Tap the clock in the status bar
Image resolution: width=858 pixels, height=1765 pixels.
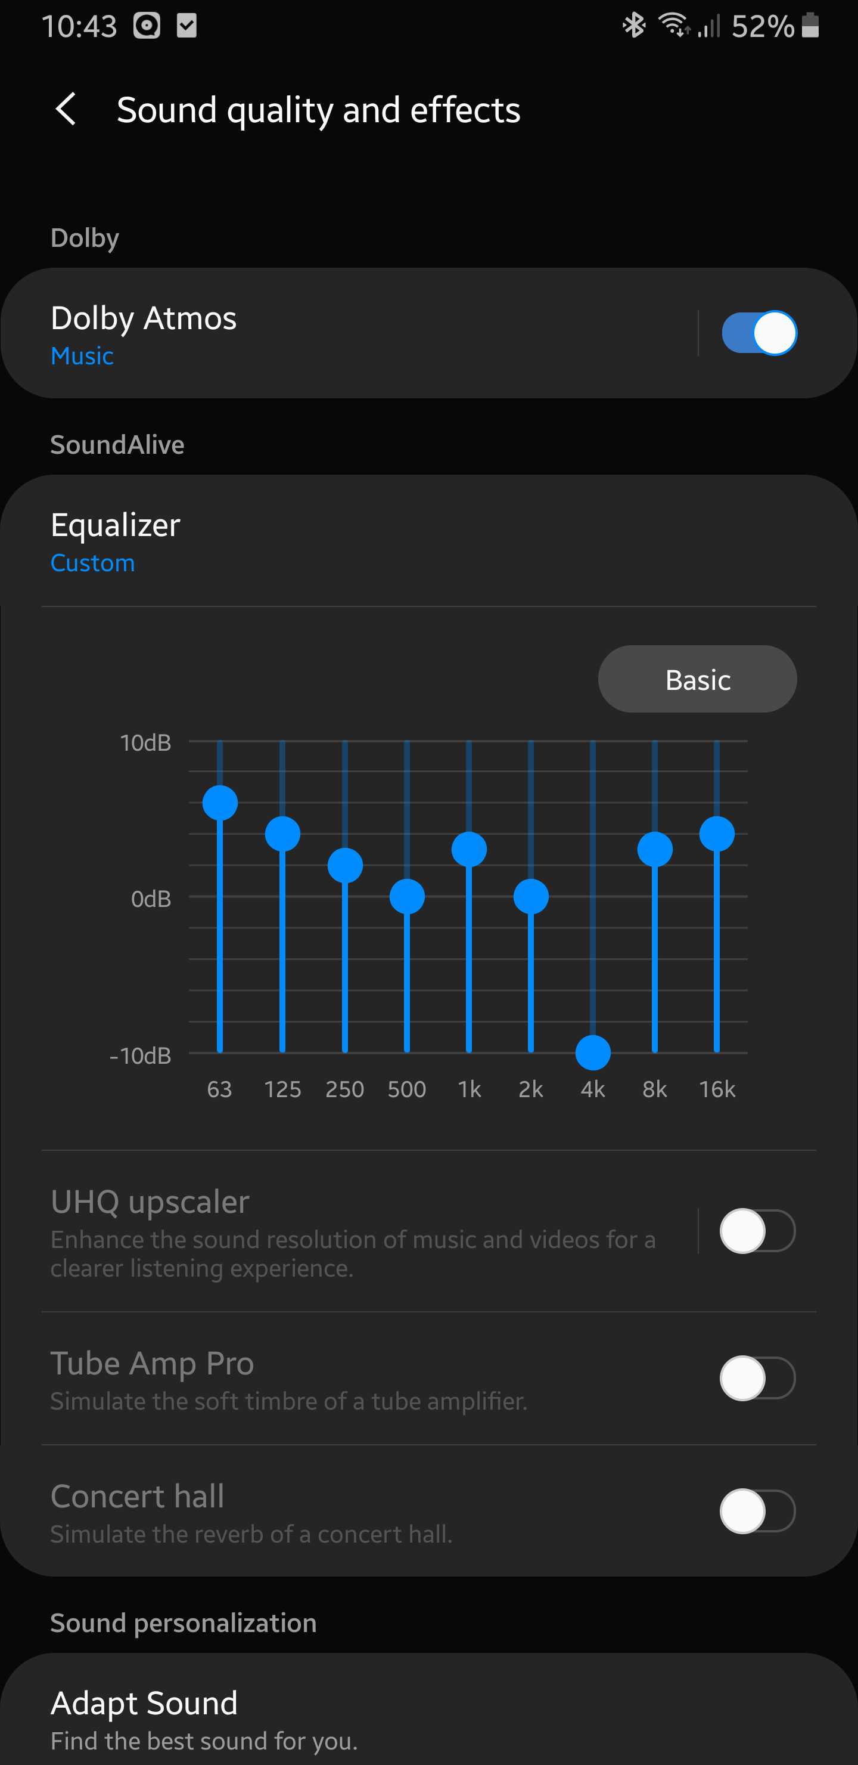pos(79,26)
